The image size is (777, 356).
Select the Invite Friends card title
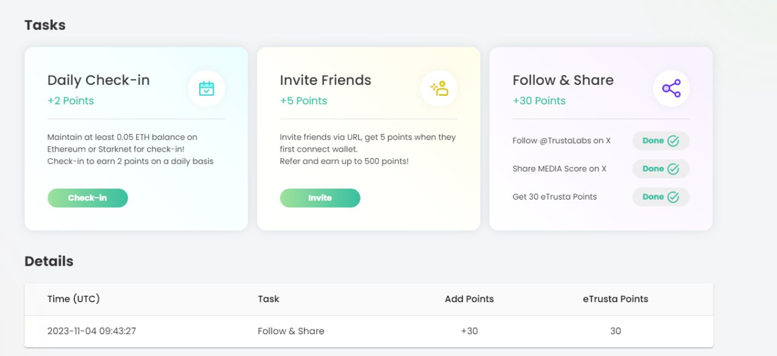[325, 80]
